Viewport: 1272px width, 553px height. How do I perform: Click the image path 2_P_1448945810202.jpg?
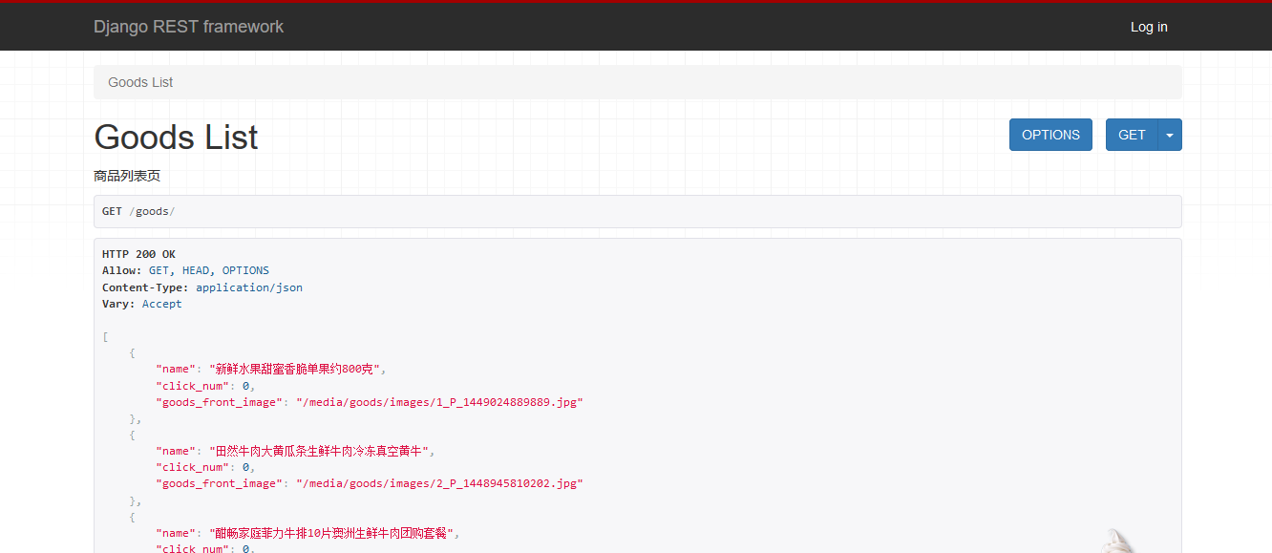tap(439, 483)
